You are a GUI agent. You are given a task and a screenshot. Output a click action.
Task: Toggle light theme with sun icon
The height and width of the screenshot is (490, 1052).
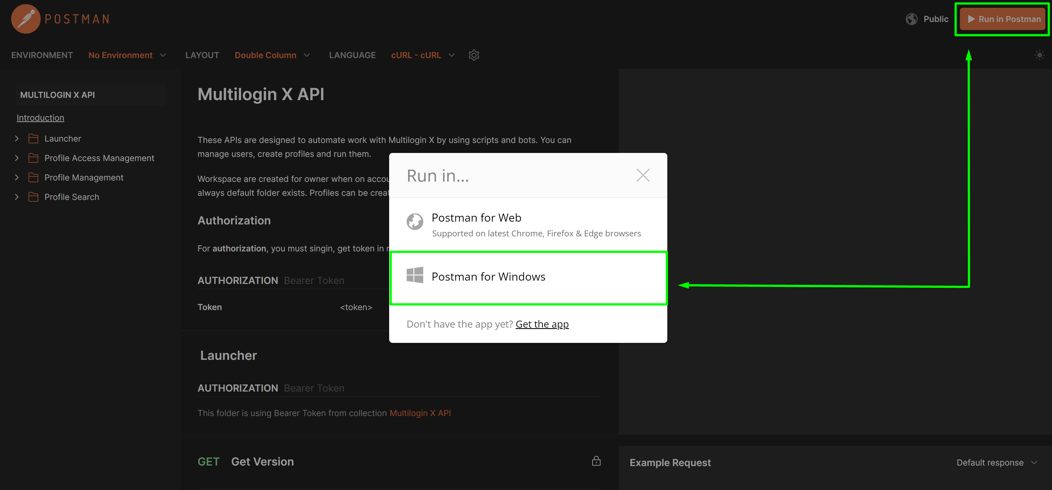pyautogui.click(x=1039, y=55)
